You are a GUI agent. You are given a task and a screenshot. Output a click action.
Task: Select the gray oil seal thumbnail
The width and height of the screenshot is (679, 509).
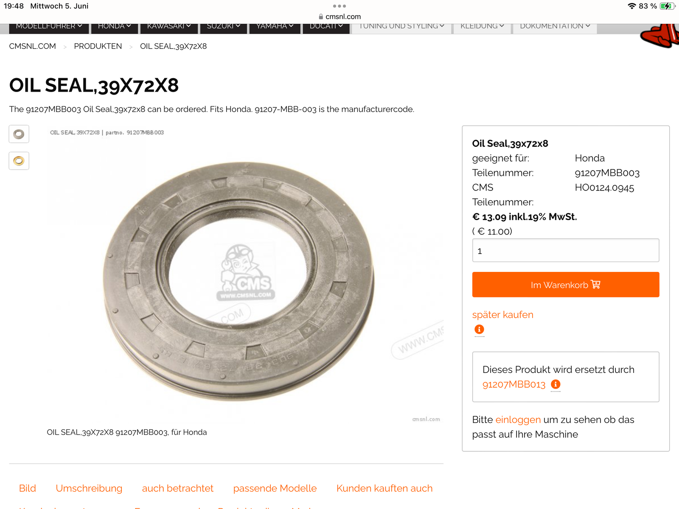19,134
